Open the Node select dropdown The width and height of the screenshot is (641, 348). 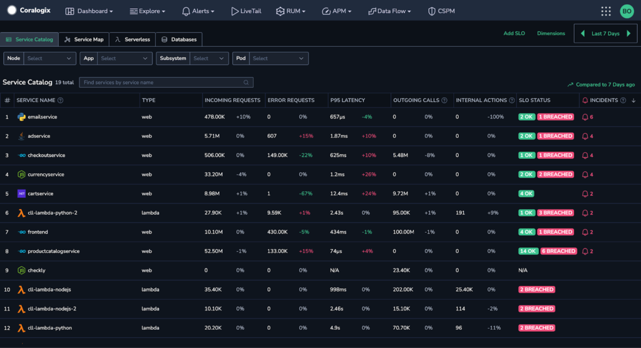[x=50, y=58]
